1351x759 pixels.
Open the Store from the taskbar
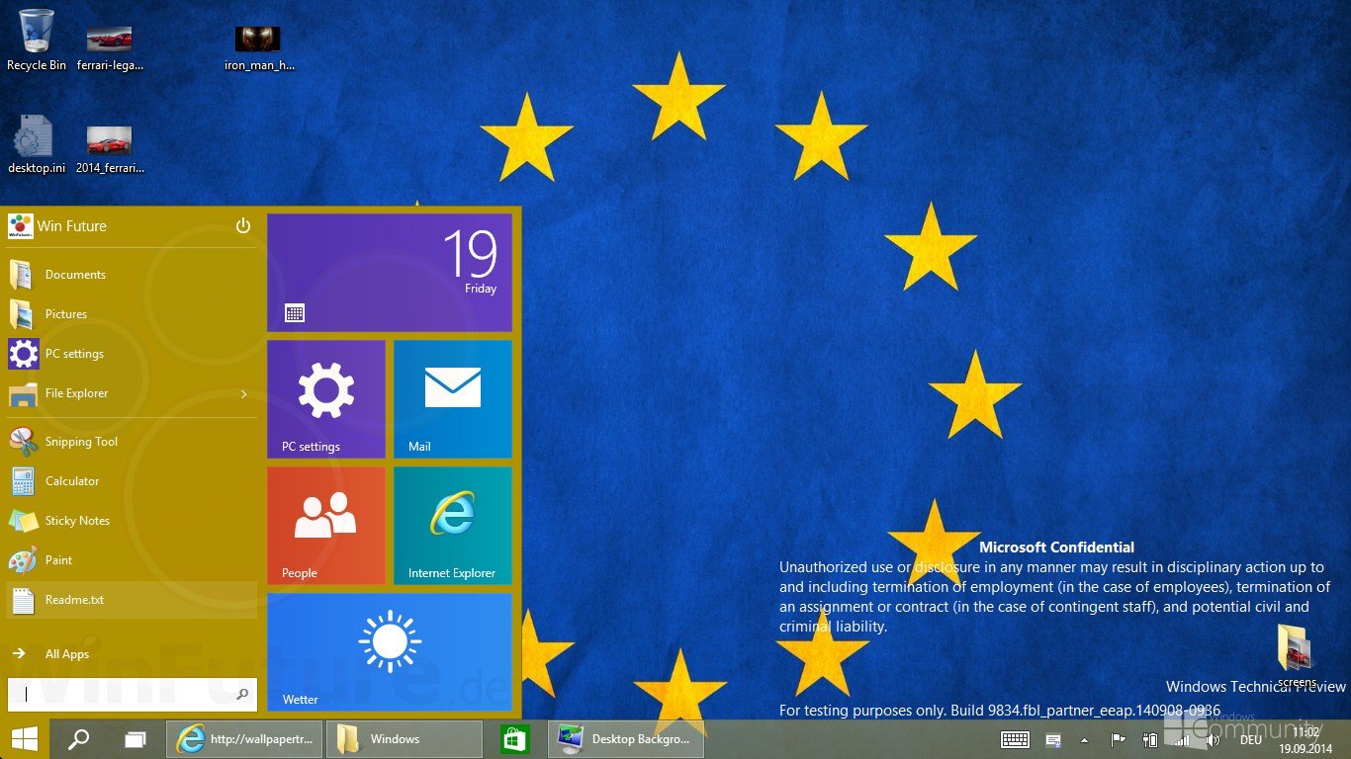pyautogui.click(x=514, y=739)
